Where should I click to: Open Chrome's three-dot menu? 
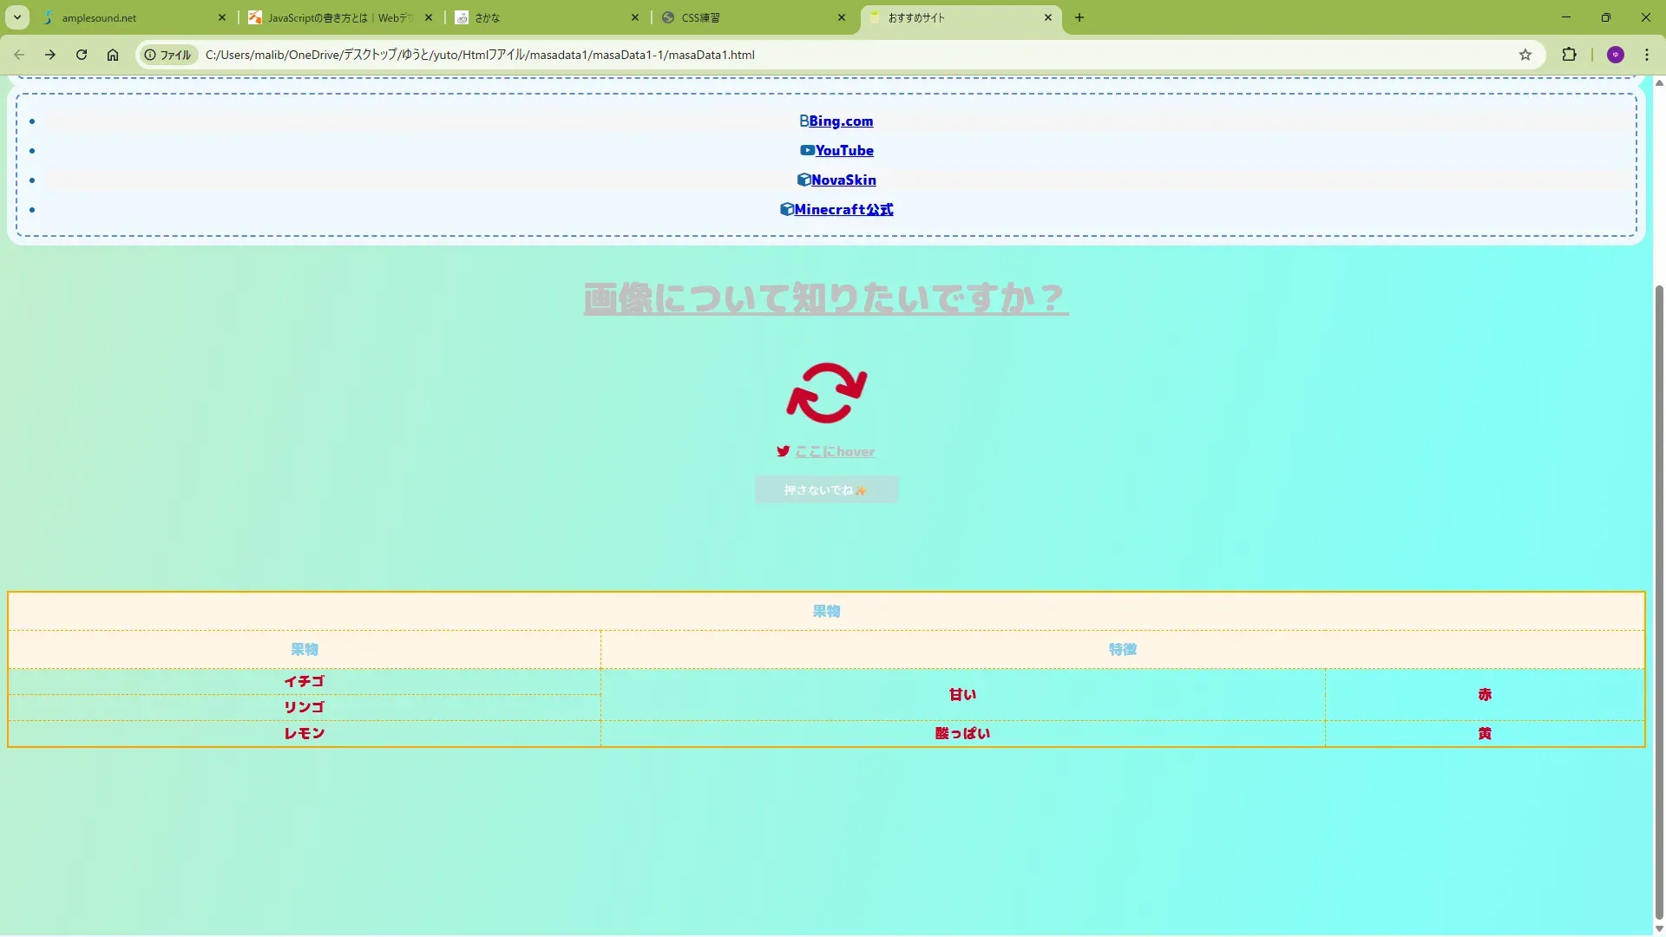point(1646,55)
